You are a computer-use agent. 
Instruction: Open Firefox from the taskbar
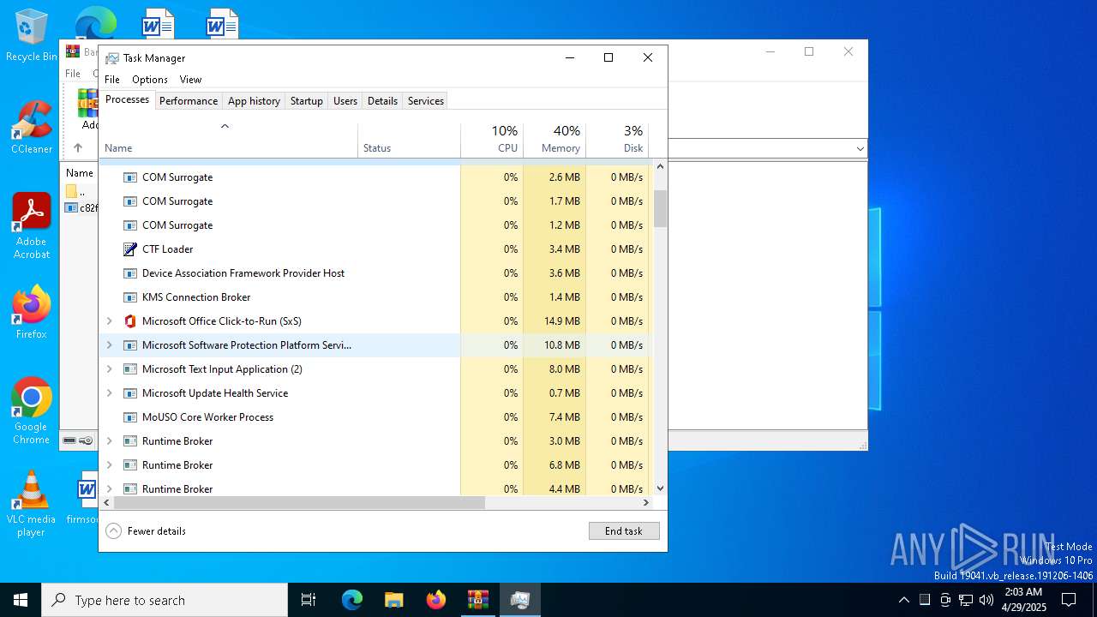click(x=436, y=600)
